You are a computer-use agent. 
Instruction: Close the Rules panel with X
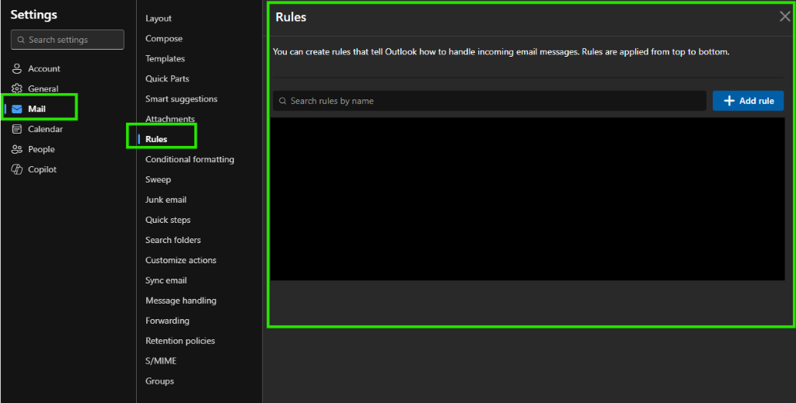pos(785,16)
